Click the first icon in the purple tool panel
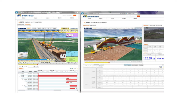The height and width of the screenshot is (102, 177). click(x=67, y=35)
